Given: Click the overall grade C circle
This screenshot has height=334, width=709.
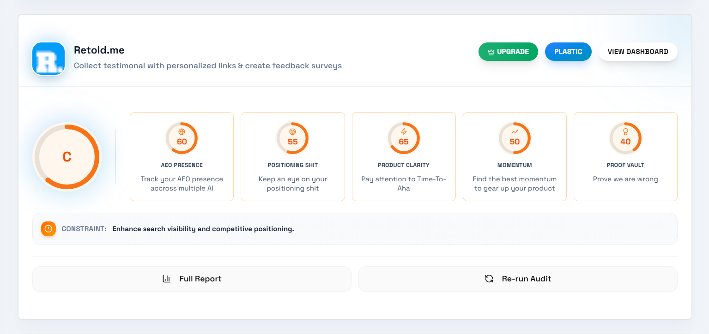Looking at the screenshot, I should (67, 157).
